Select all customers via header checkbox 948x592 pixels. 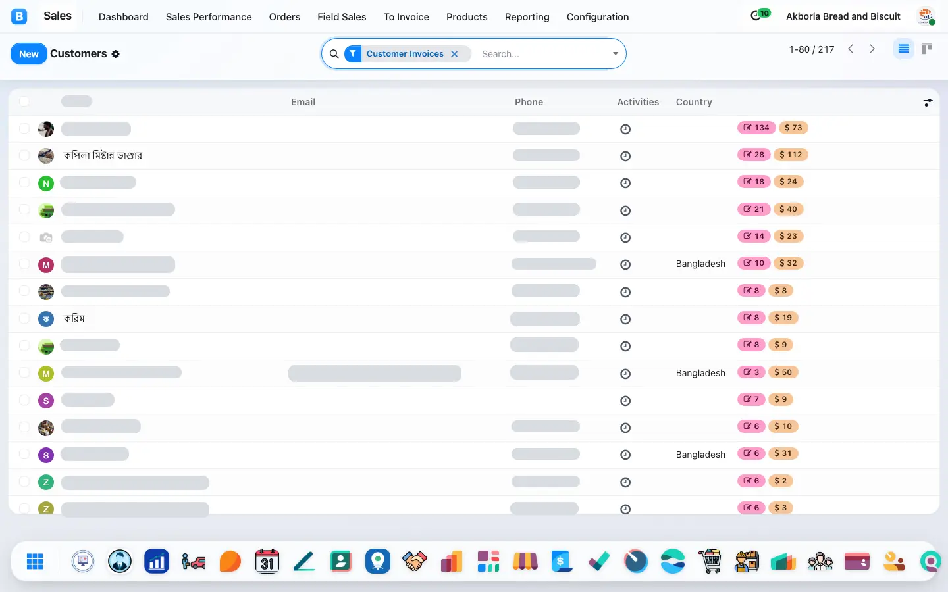(24, 101)
